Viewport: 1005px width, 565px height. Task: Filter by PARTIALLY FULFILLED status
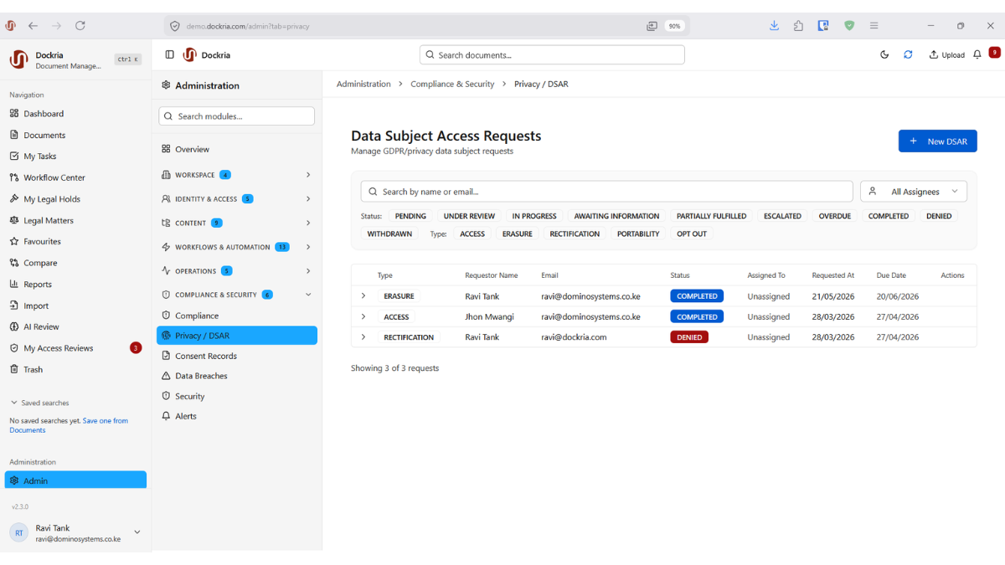tap(712, 216)
